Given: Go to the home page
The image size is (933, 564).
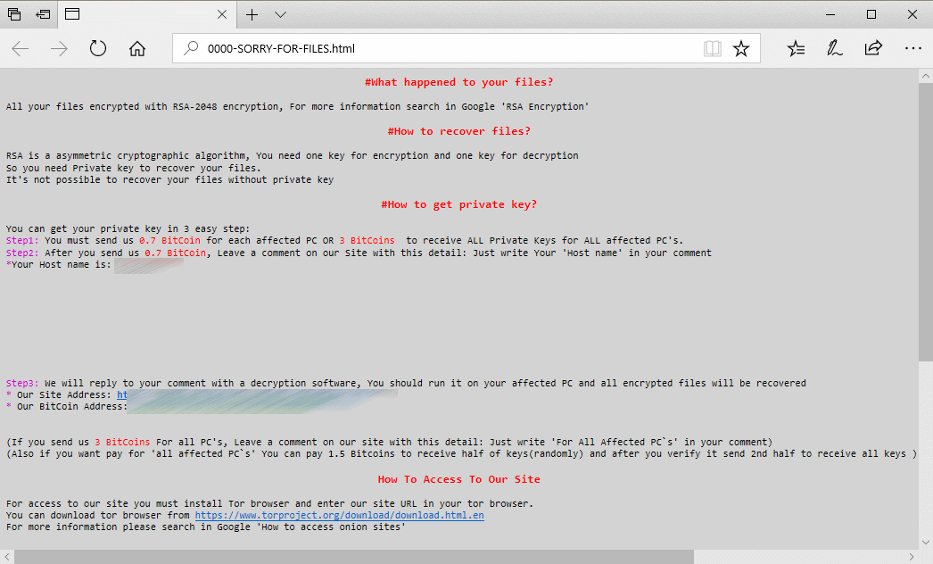Looking at the screenshot, I should tap(136, 48).
